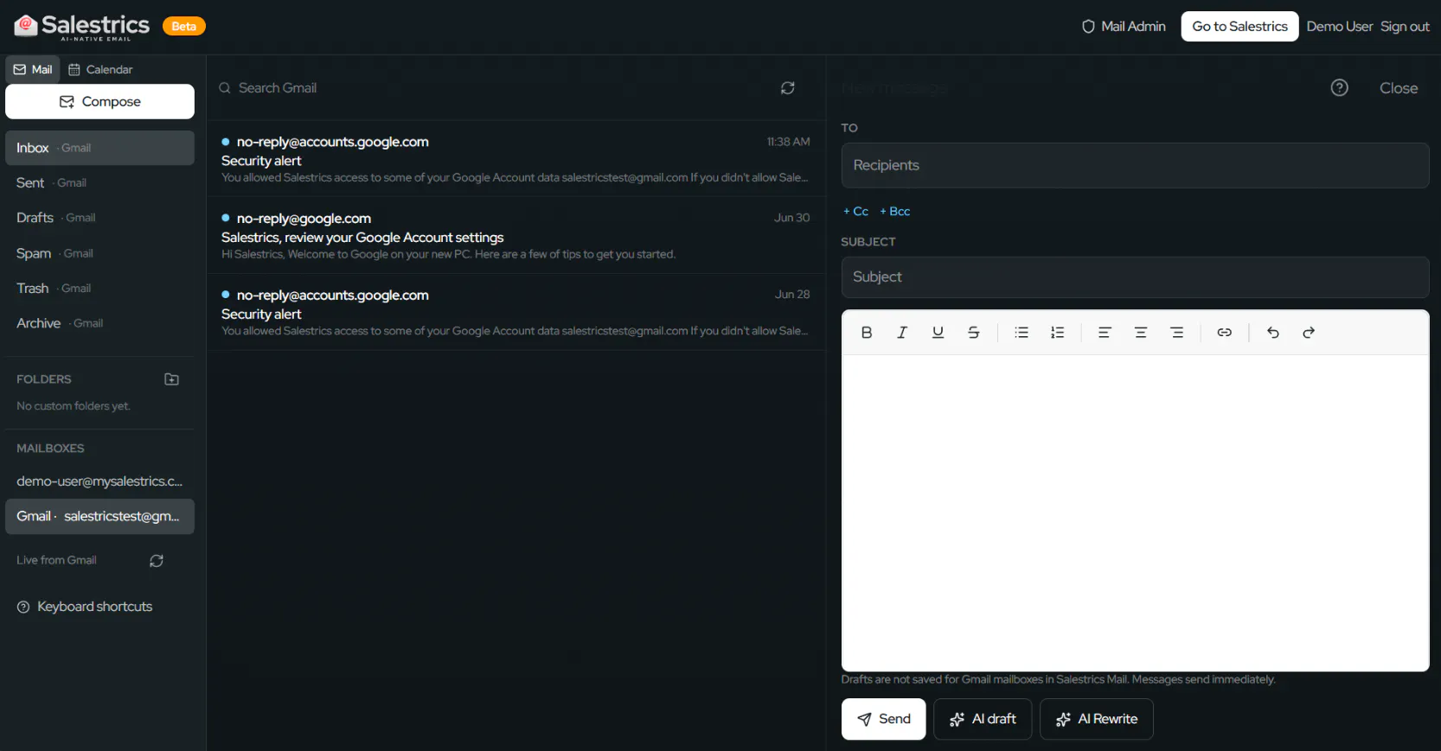Open the Spam folder
1441x751 pixels.
tap(99, 253)
